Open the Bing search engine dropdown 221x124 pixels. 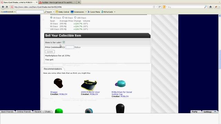pos(166,7)
